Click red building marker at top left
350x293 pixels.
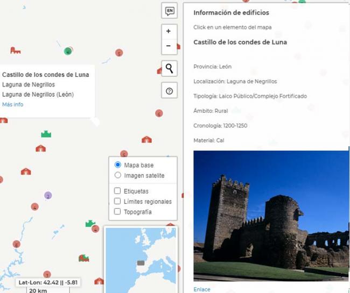tap(15, 51)
